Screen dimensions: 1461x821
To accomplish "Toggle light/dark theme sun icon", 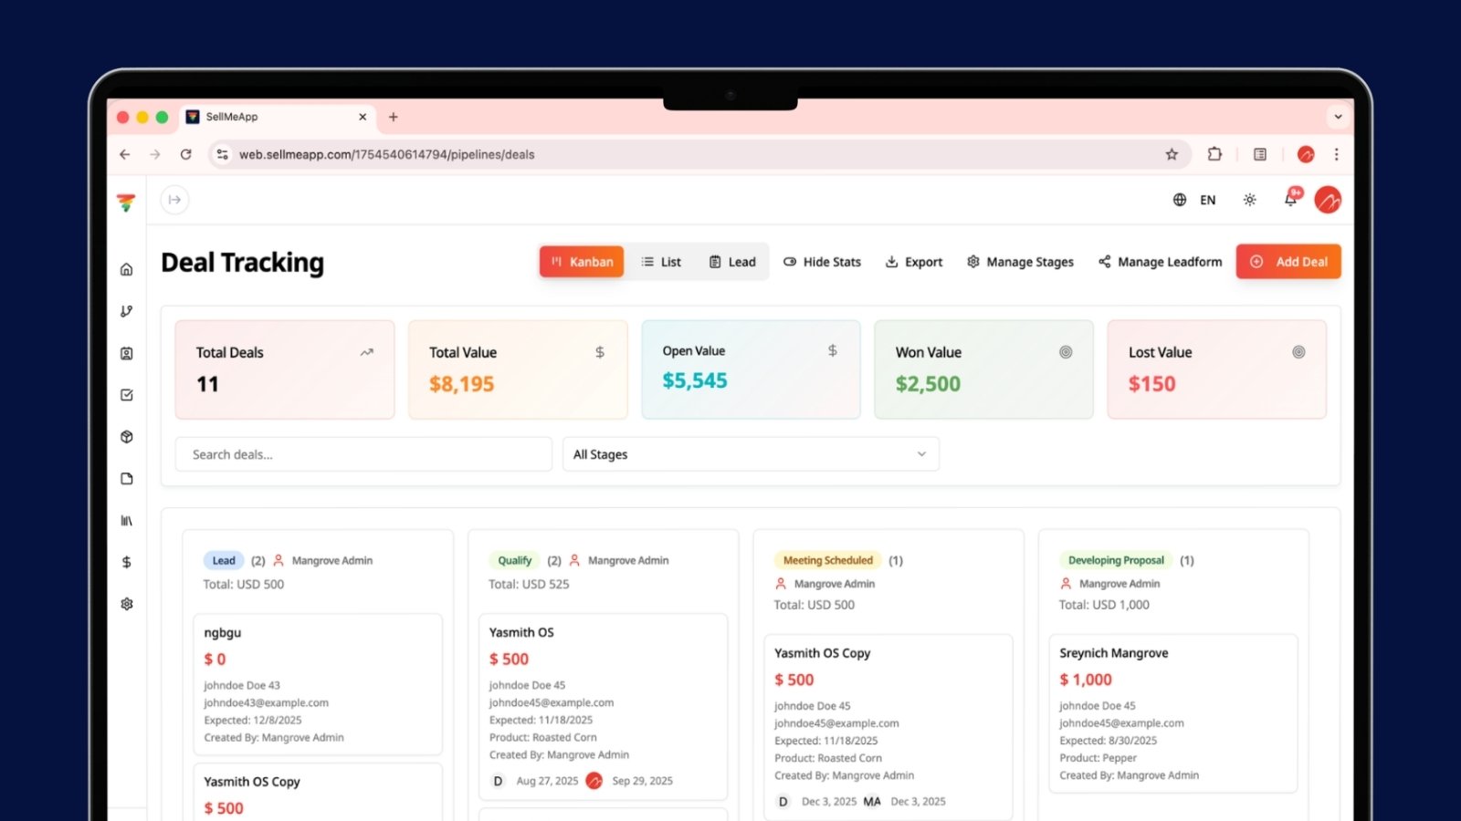I will click(1249, 200).
